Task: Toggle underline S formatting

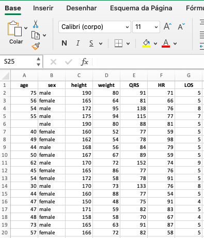Action: [x=91, y=43]
